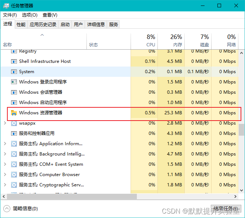Maximize the Task Manager window

[219, 6]
